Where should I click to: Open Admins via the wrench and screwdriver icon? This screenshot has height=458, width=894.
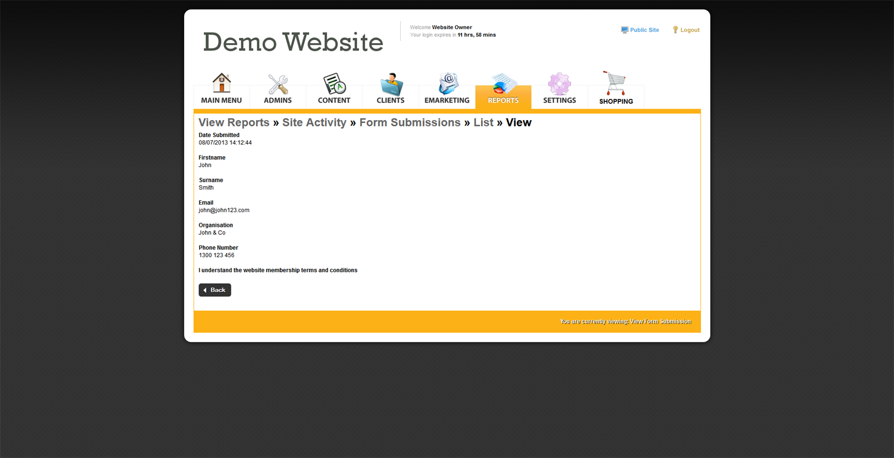pos(278,84)
